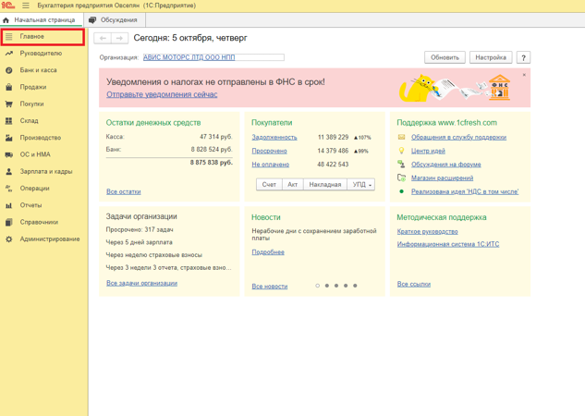Click the Продажи shopping bag icon
585x416 pixels.
click(x=9, y=87)
